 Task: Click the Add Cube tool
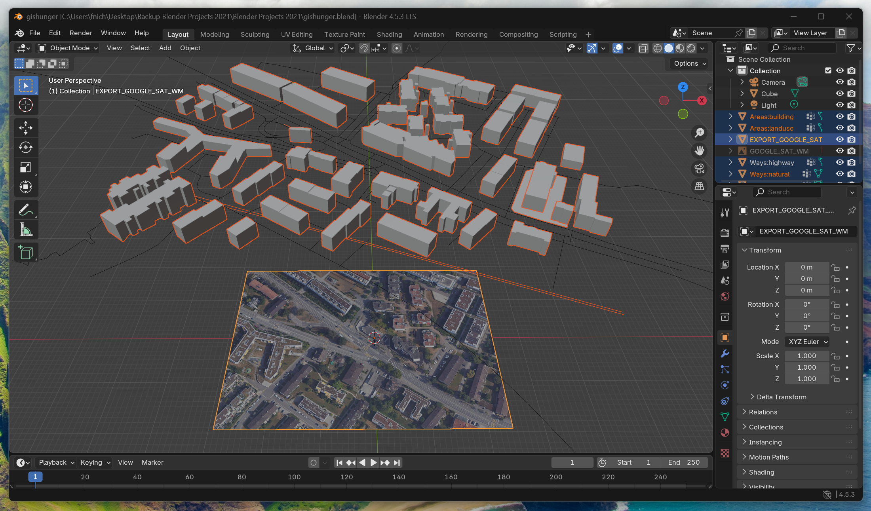coord(26,252)
